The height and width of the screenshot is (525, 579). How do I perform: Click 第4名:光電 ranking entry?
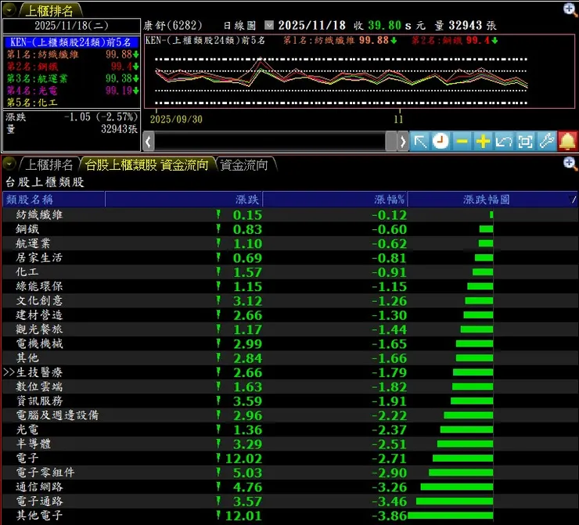pos(72,91)
